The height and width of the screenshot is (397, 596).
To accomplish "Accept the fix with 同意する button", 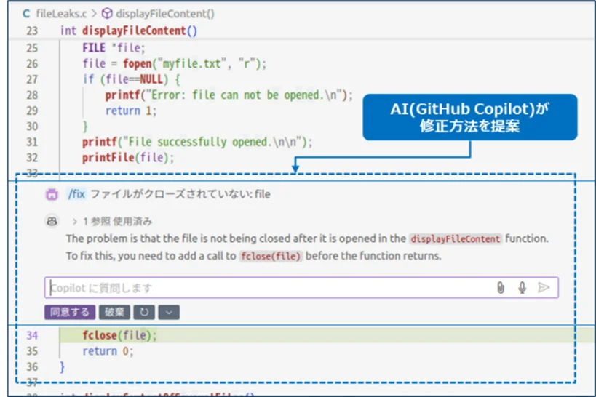I will click(70, 312).
